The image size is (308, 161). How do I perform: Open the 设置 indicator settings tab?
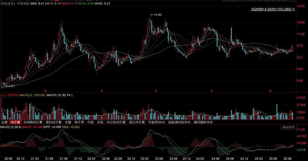pyautogui.click(x=4, y=122)
